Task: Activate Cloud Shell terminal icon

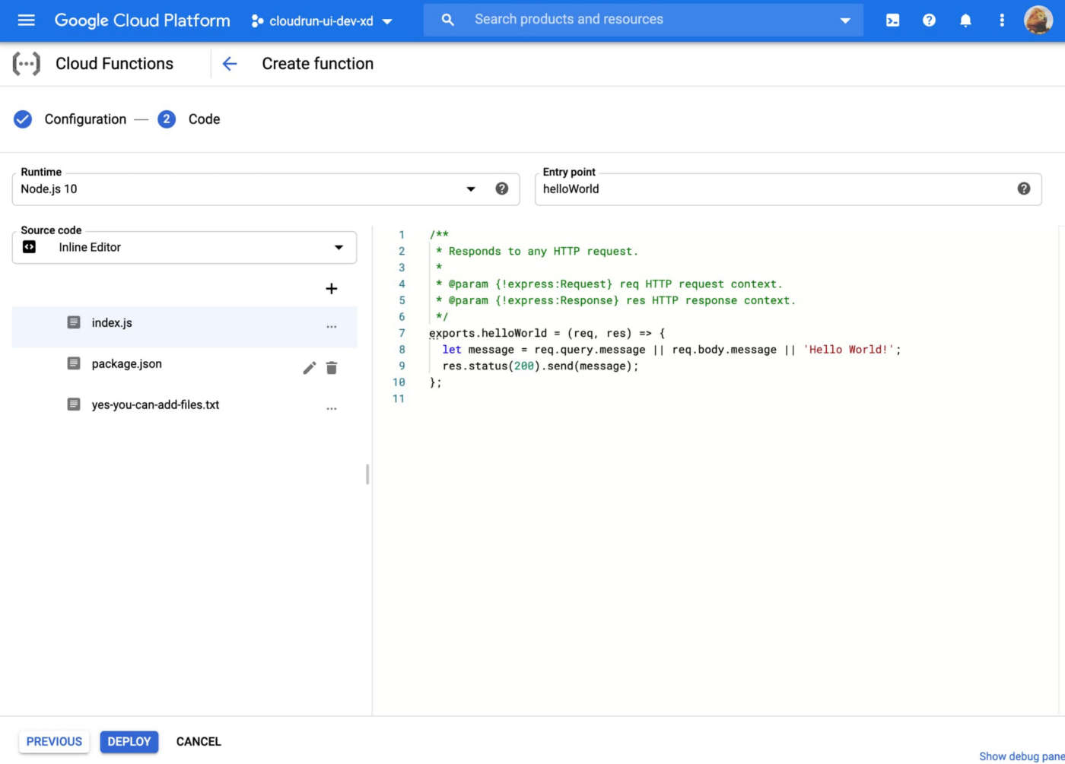Action: tap(892, 21)
